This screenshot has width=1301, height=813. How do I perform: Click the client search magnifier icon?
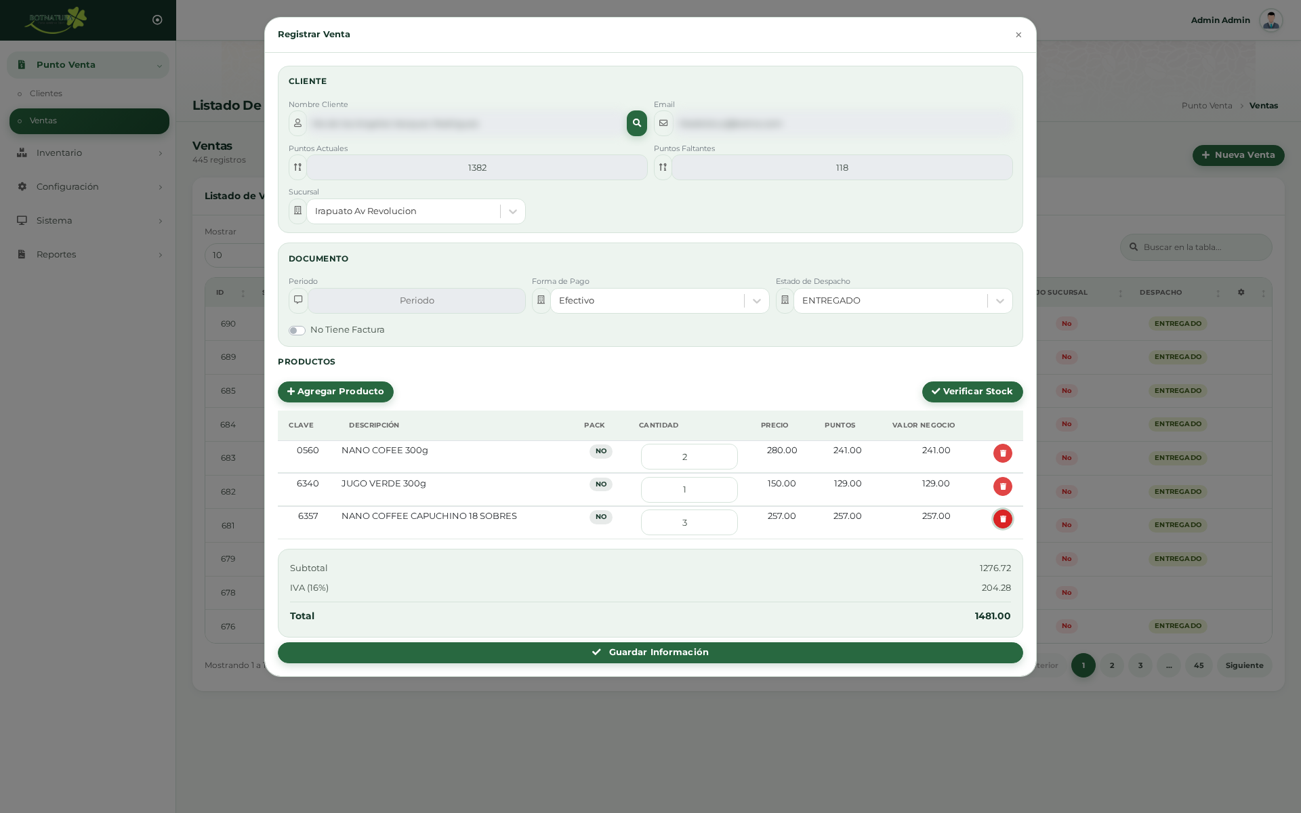point(636,123)
